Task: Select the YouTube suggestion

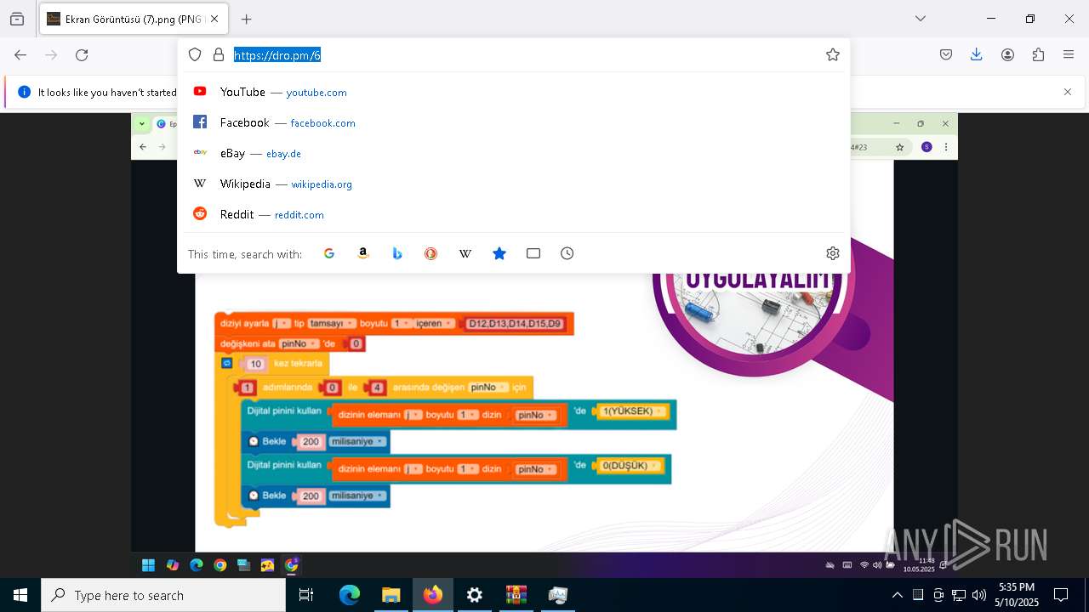Action: coord(514,92)
